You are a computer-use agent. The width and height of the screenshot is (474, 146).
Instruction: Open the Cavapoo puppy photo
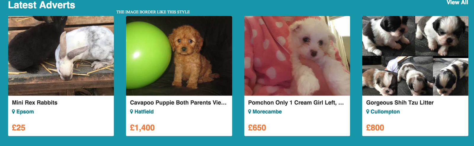[x=179, y=56]
